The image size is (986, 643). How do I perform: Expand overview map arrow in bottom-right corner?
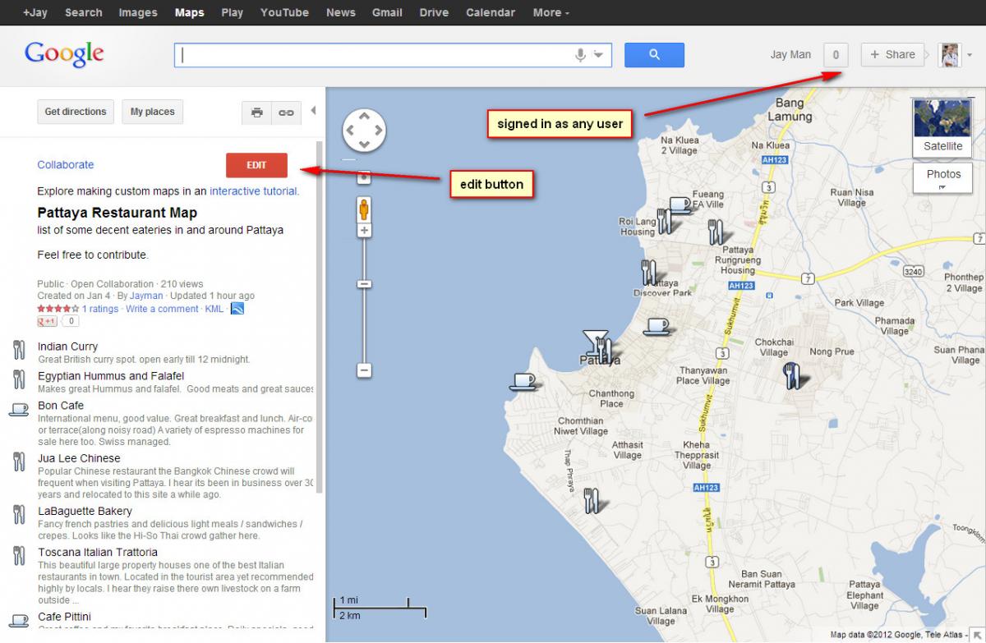[x=977, y=635]
